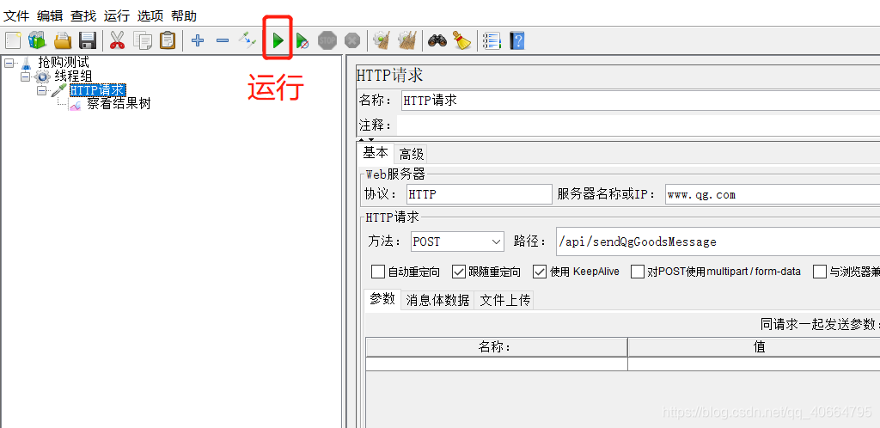Select the 线程组 tree node
Image resolution: width=880 pixels, height=428 pixels.
pyautogui.click(x=73, y=76)
